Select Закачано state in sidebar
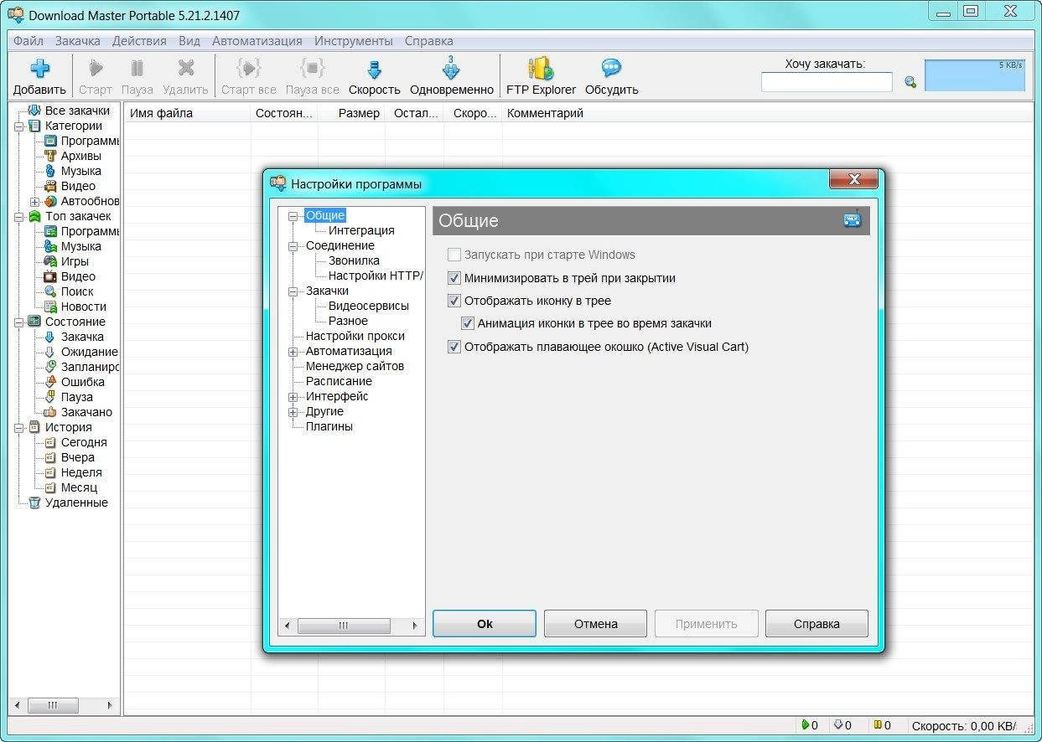The image size is (1042, 742). coord(86,412)
